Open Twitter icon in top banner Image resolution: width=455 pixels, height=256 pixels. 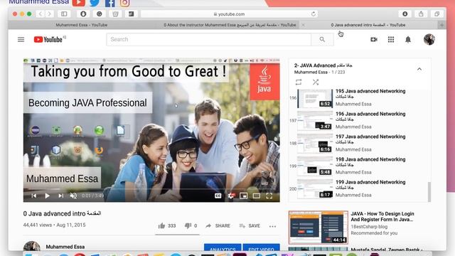(95, 3)
